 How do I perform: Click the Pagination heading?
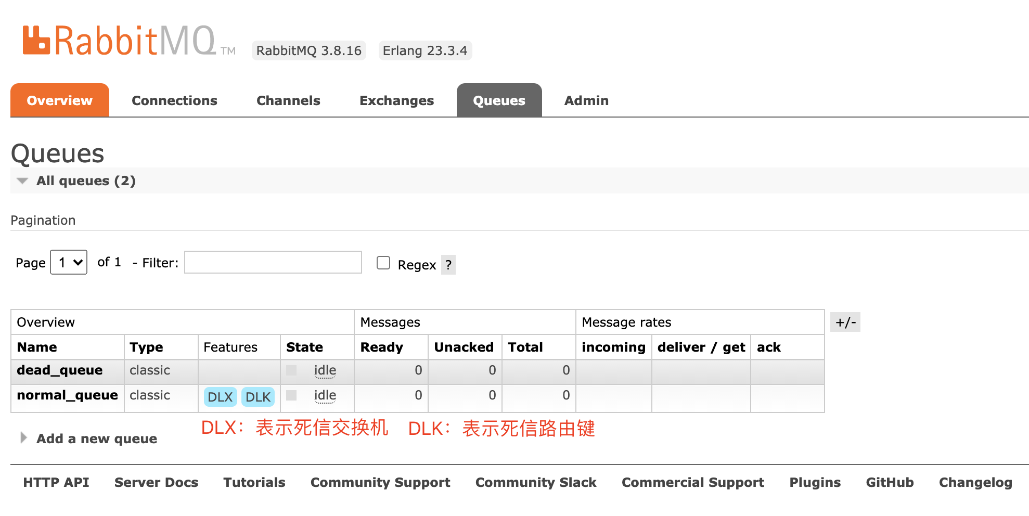43,220
